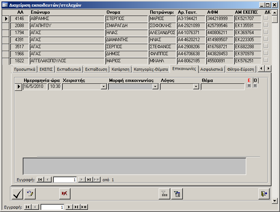Toggle ΔΚ checkbox for ΑΓΑΠΗΤΟΥ row
280x212 pixels.
(x=266, y=25)
